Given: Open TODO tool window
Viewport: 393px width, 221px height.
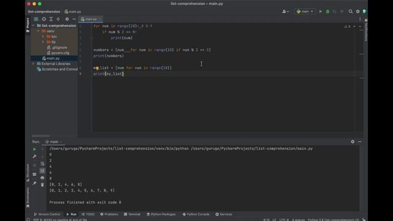Looking at the screenshot, I should coord(88,214).
